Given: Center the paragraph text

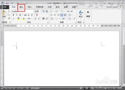Looking at the screenshot, I should 55,15.
